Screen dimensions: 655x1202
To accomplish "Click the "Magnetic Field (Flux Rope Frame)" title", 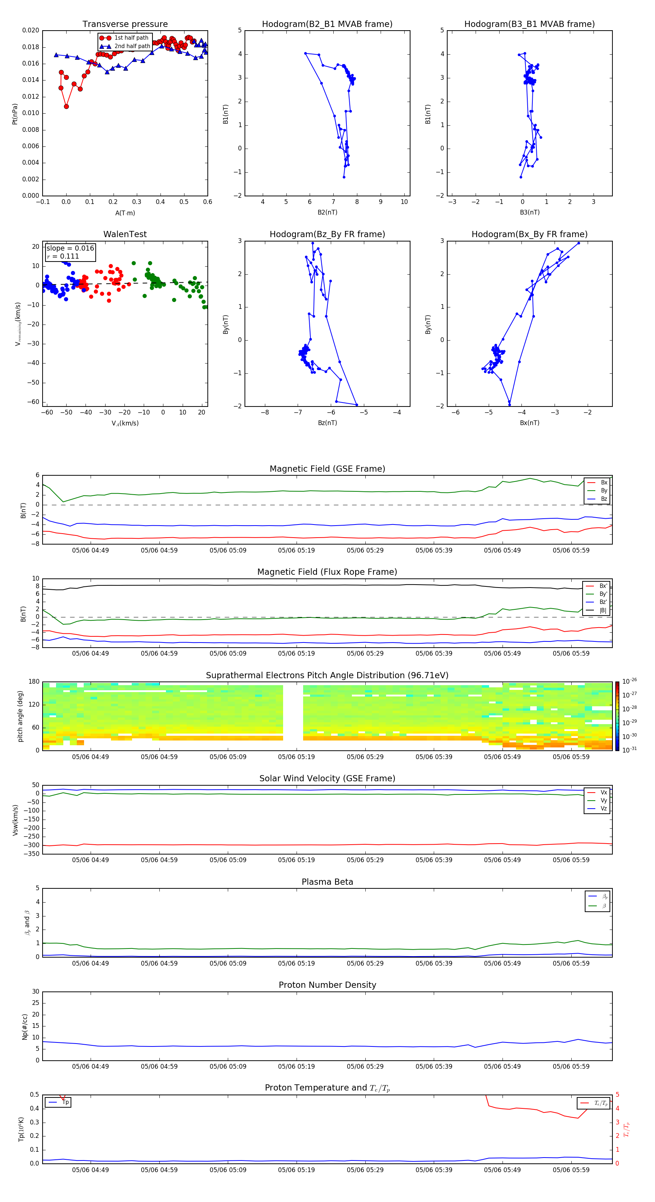I will click(327, 571).
